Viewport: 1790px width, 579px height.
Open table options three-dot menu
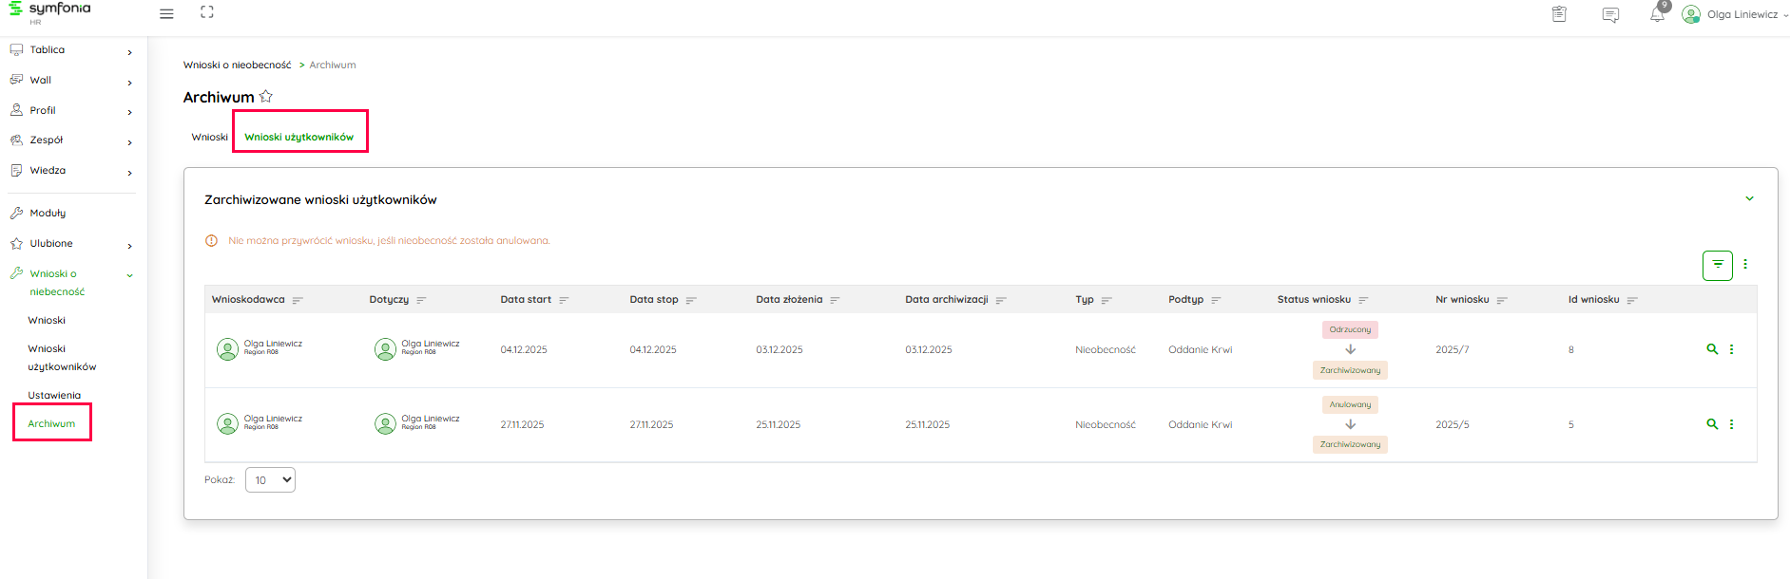pos(1745,265)
